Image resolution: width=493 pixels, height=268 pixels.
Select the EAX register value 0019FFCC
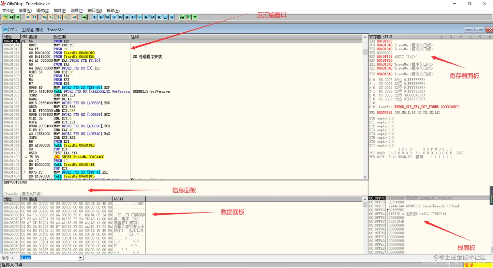click(384, 41)
